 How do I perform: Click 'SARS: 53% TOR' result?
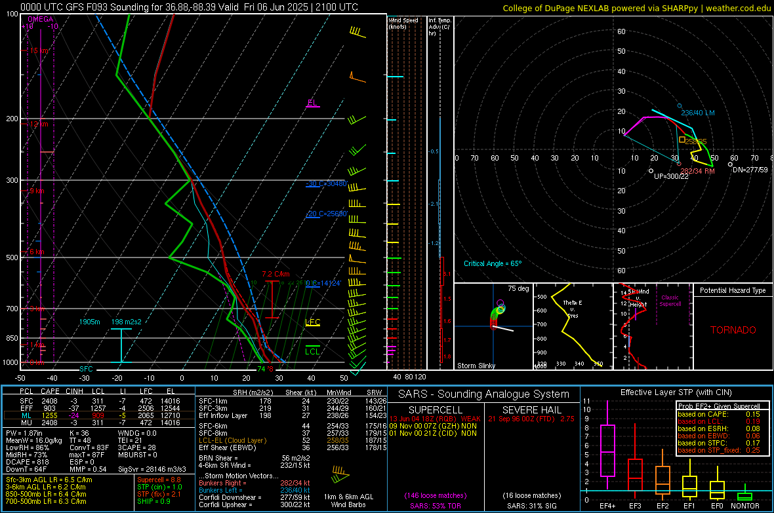pos(435,506)
